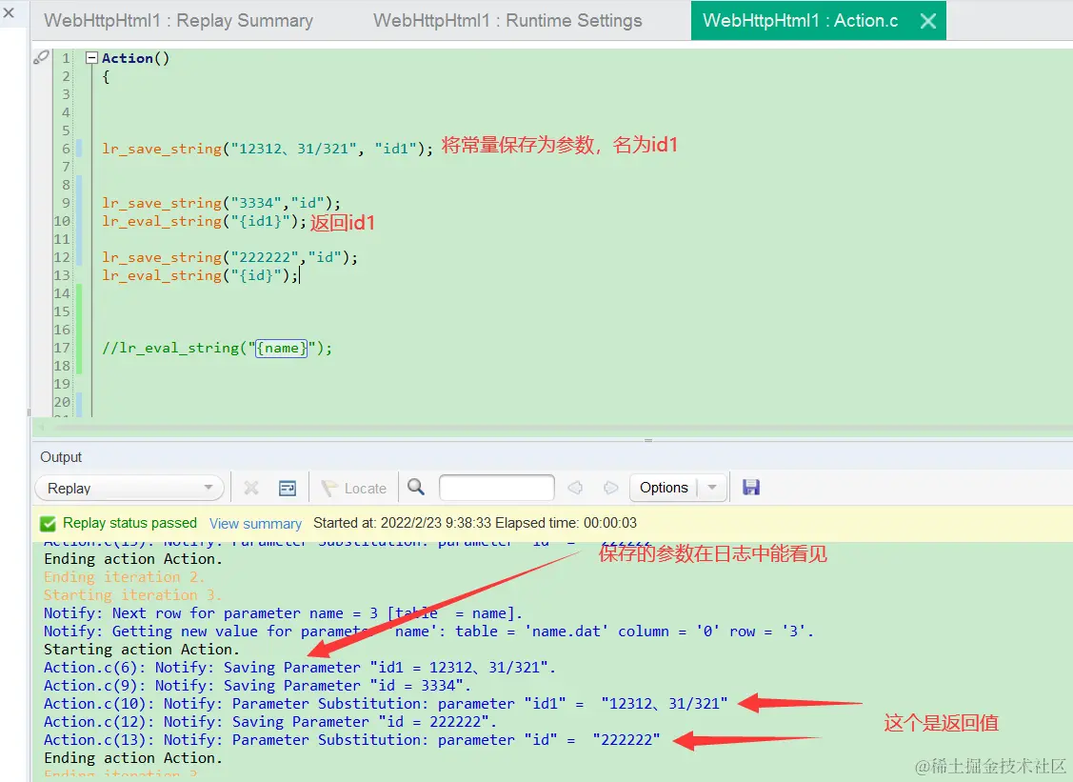1073x782 pixels.
Task: Open the Runtime Settings tab
Action: click(507, 21)
